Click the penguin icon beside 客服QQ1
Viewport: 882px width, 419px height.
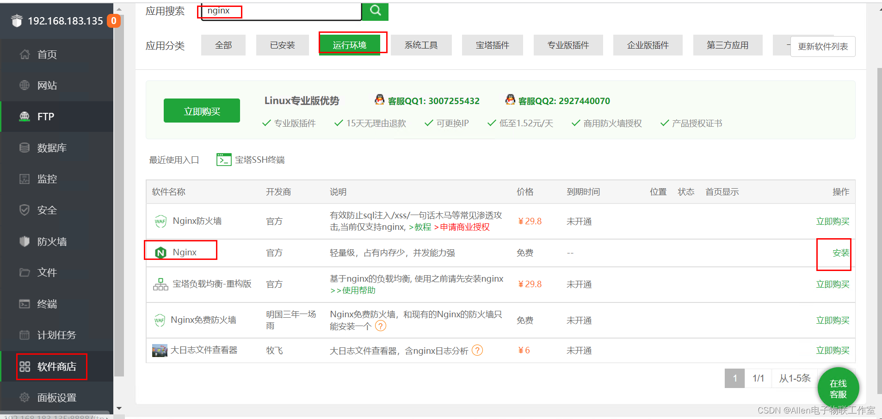(x=379, y=99)
